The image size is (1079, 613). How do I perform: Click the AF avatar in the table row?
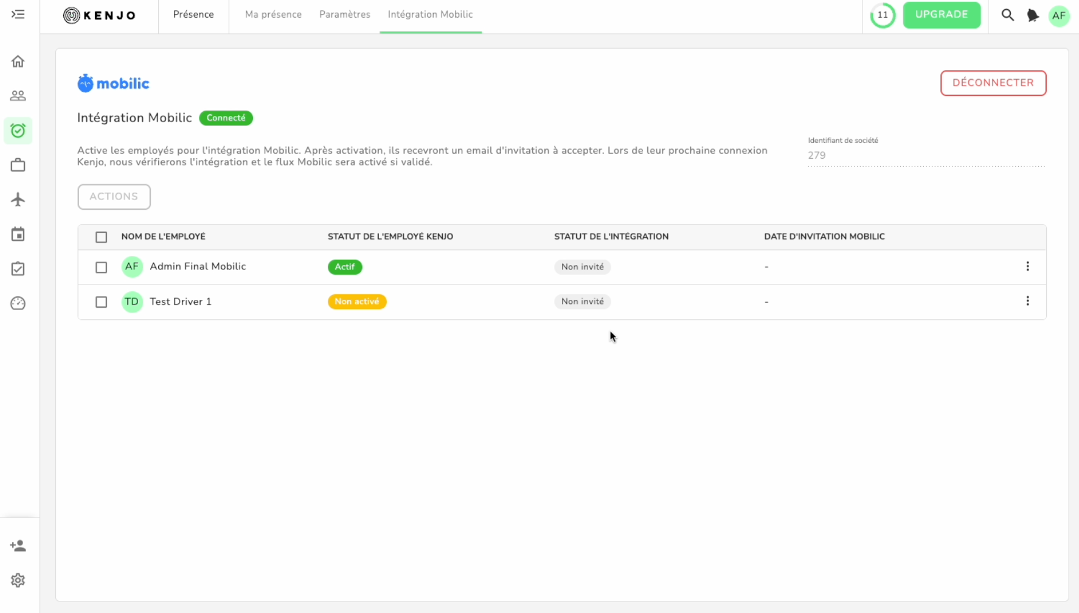pyautogui.click(x=132, y=266)
